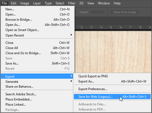Open the 3D menu

point(81,3)
